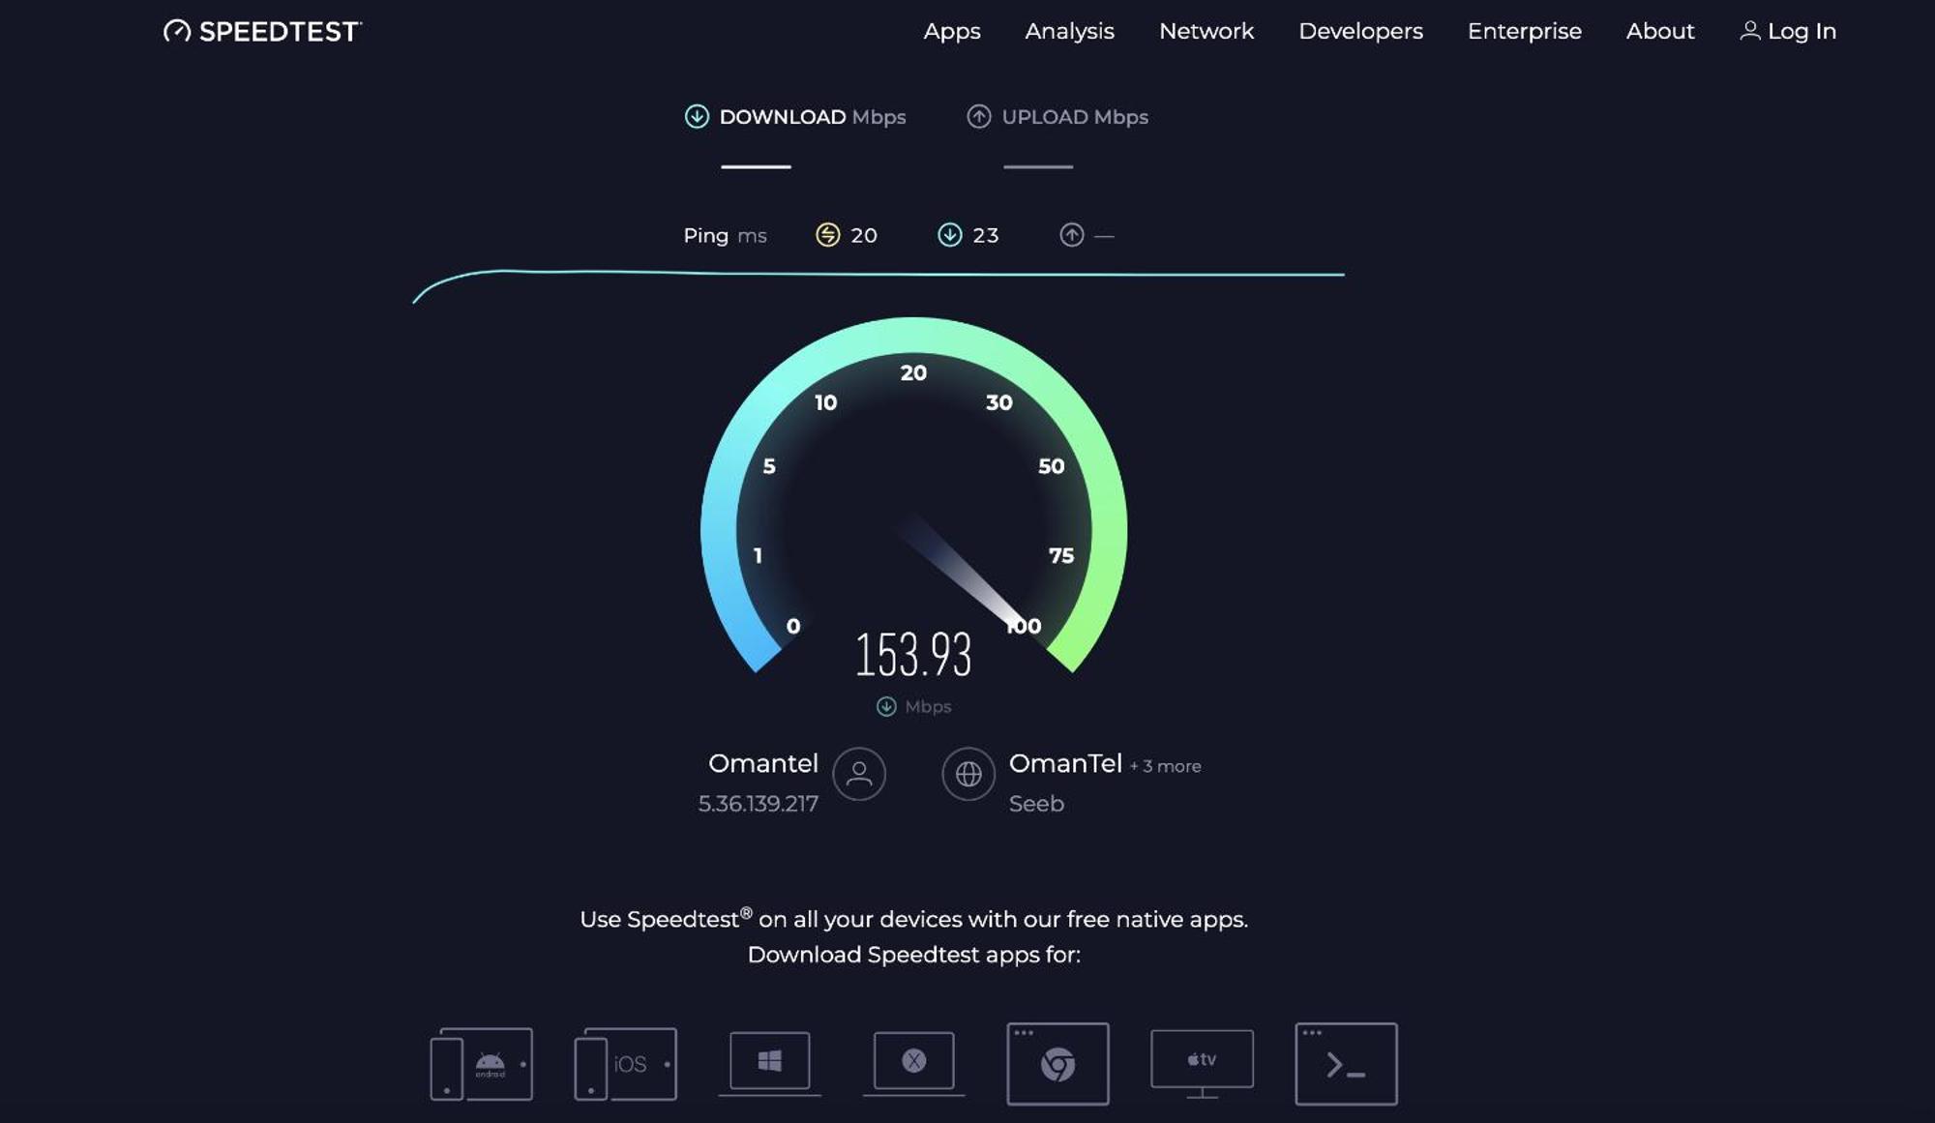
Task: Open the Analysis menu
Action: [1069, 32]
